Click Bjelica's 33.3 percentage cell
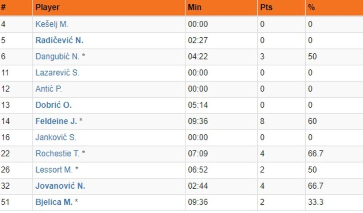The height and width of the screenshot is (213, 363). [315, 202]
